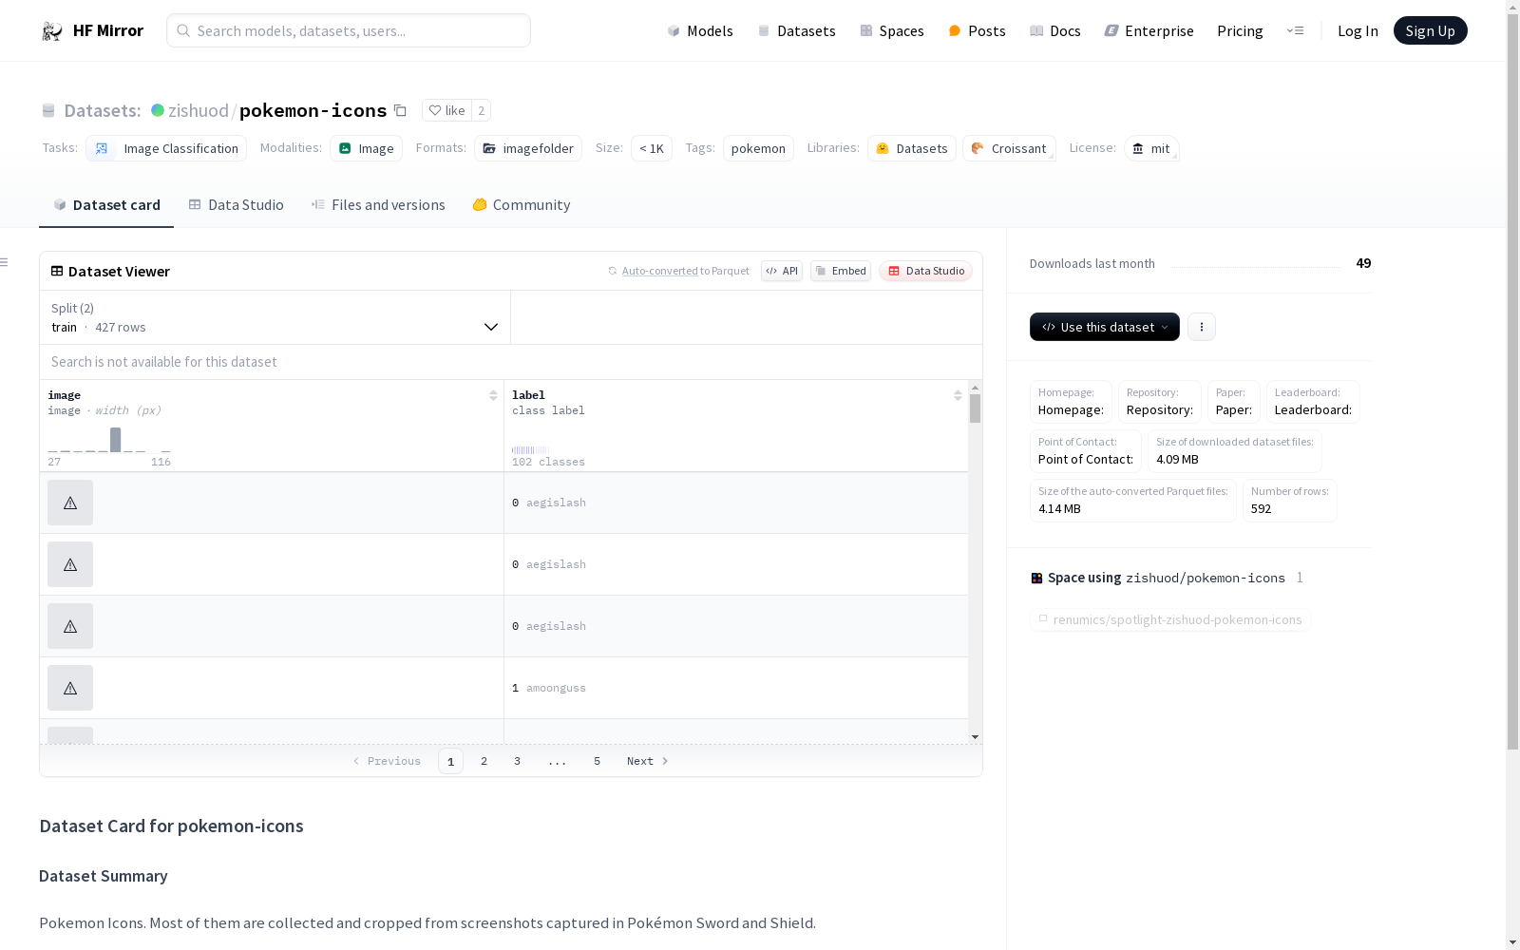Viewport: 1520px width, 950px height.
Task: Click the table's vertical scrollbar up arrow
Action: pyautogui.click(x=975, y=388)
